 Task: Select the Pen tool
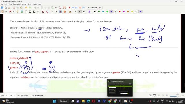tap(2, 12)
